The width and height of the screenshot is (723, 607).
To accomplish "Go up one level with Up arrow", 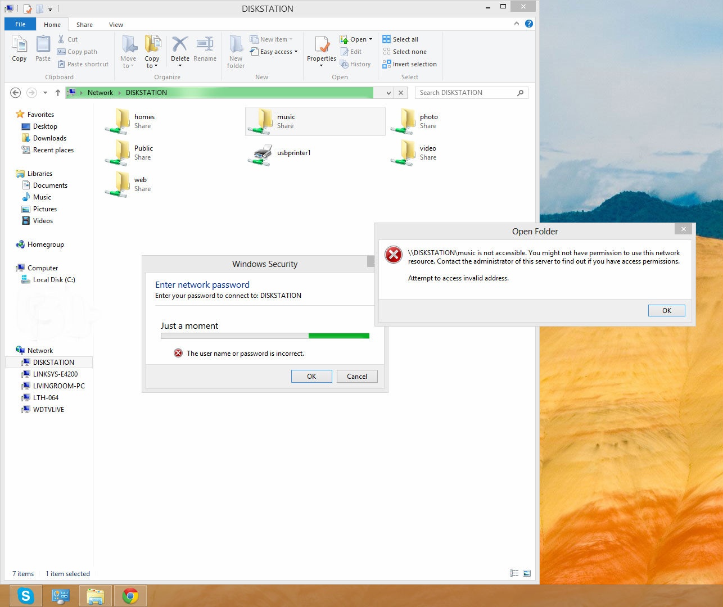I will tap(57, 93).
